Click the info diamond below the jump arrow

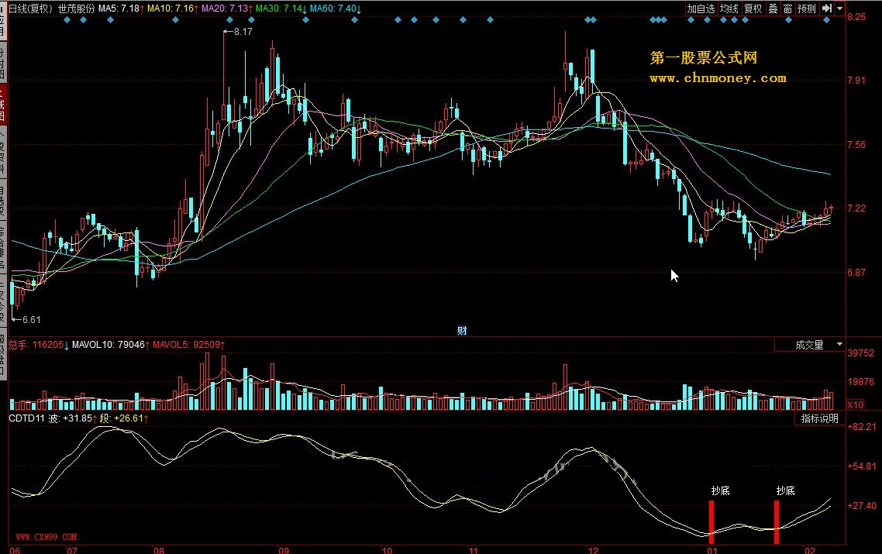[826, 19]
